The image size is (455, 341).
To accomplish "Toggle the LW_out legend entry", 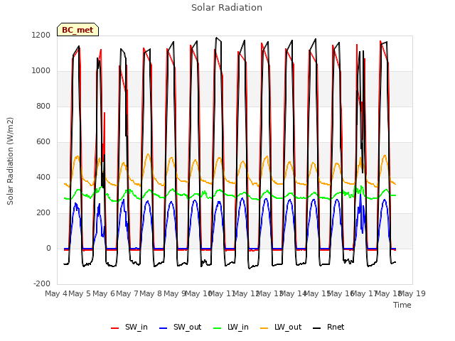I will click(x=281, y=328).
